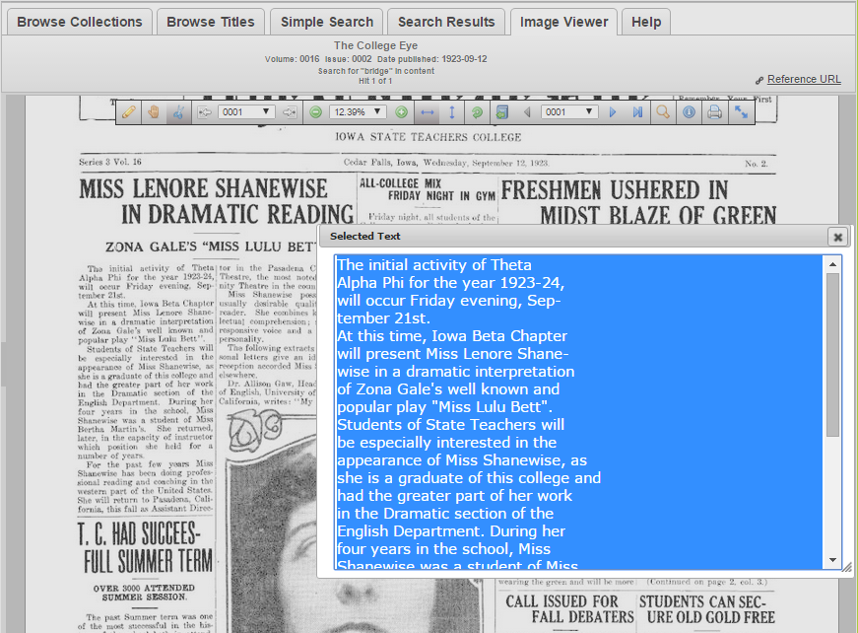Fit page to width

click(428, 112)
